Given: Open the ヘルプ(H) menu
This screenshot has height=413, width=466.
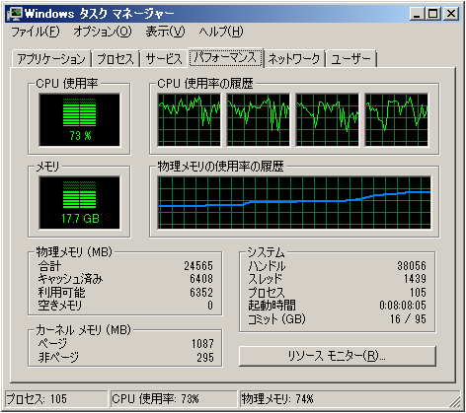Looking at the screenshot, I should pyautogui.click(x=221, y=32).
